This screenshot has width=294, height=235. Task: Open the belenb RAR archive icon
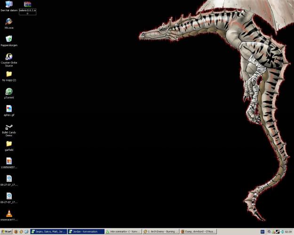coord(27,5)
